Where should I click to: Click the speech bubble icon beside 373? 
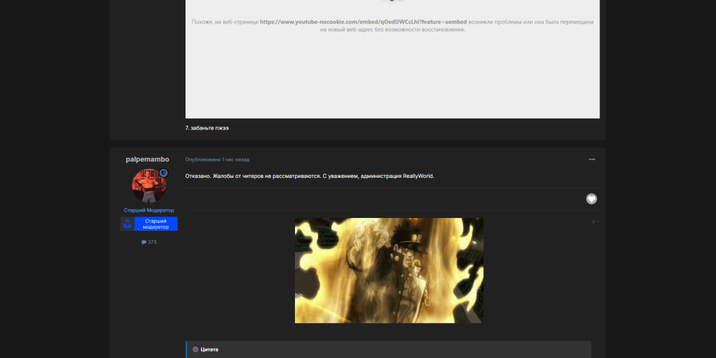144,242
